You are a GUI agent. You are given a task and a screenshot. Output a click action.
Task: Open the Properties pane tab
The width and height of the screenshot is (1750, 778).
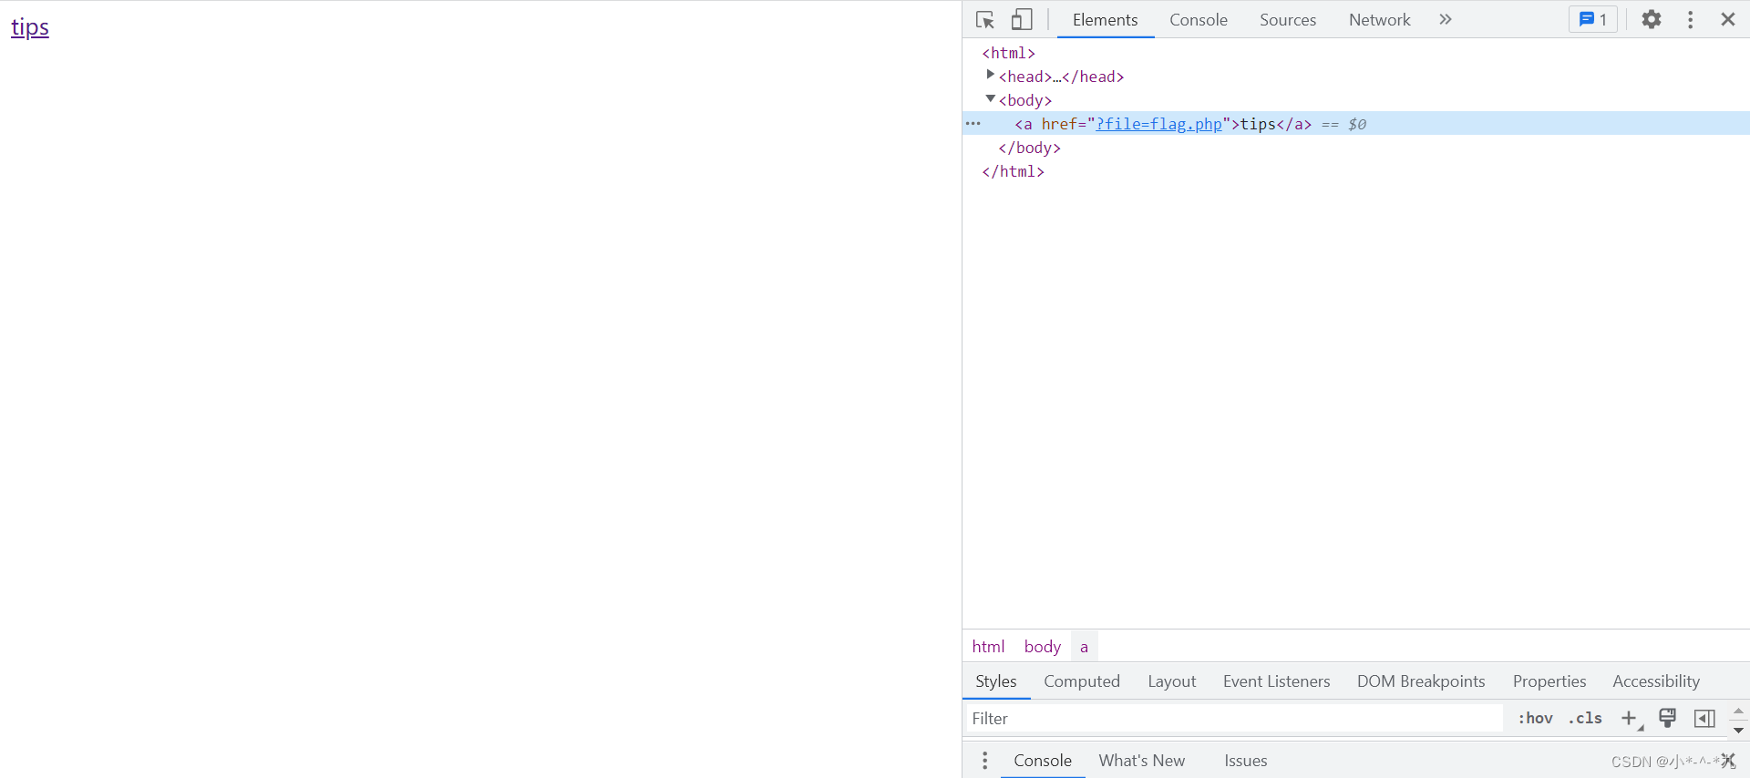[x=1549, y=681]
